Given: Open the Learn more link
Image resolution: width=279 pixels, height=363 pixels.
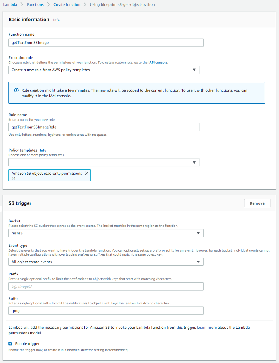Looking at the screenshot, I should (206, 328).
